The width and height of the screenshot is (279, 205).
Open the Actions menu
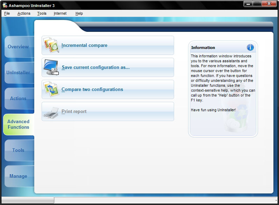point(24,13)
